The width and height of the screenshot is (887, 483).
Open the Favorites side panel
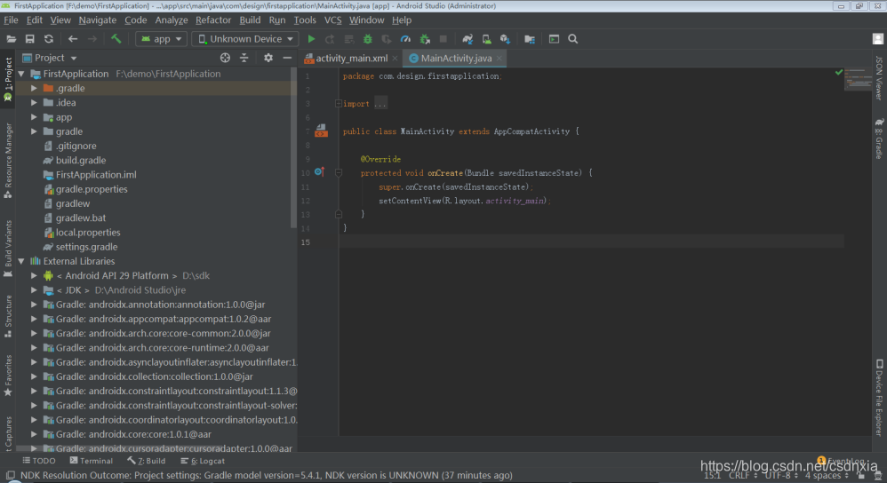click(x=8, y=376)
